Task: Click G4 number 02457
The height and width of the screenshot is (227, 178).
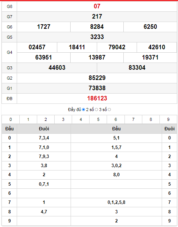Action: pos(37,47)
